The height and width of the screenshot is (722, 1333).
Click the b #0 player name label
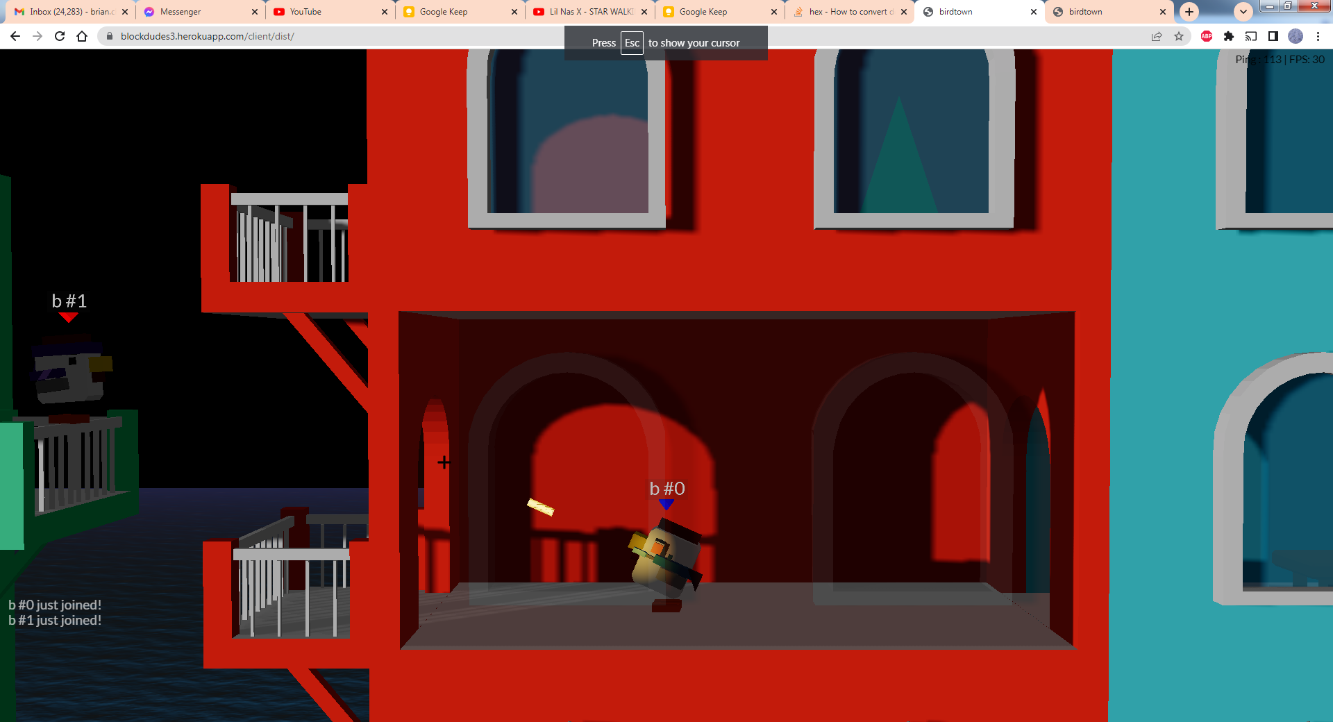(667, 489)
